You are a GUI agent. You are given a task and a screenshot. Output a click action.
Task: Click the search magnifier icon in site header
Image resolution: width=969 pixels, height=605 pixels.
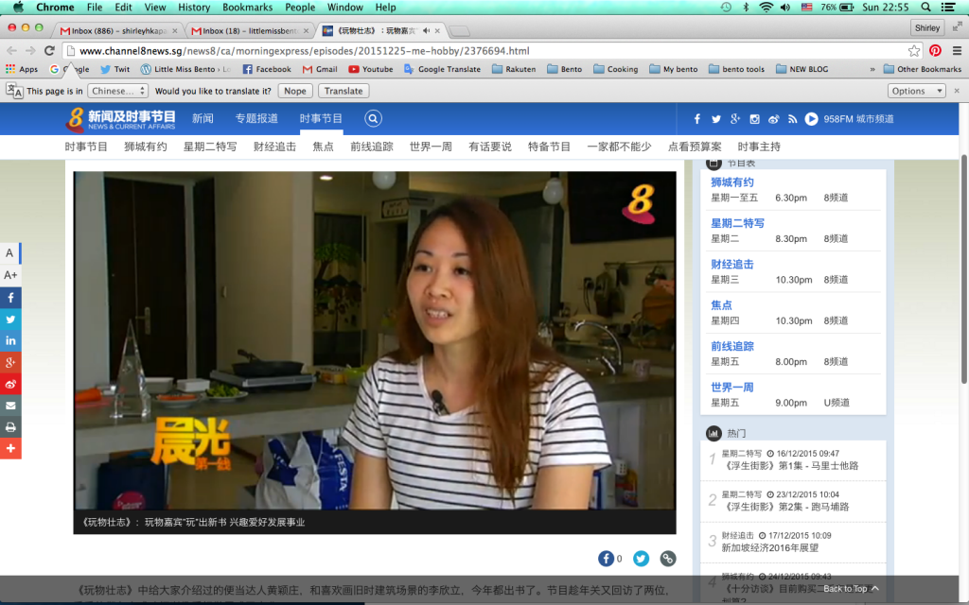coord(373,118)
